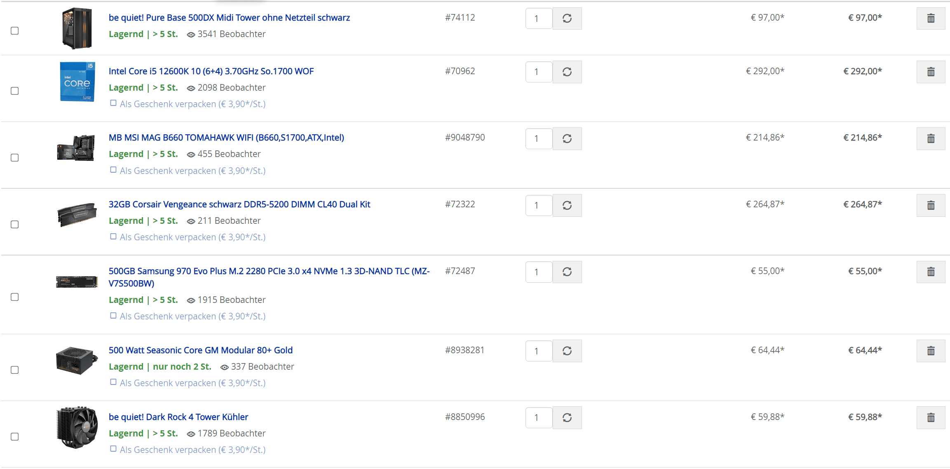950x469 pixels.
Task: Click the MSI motherboard product thumbnail
Action: pyautogui.click(x=76, y=148)
